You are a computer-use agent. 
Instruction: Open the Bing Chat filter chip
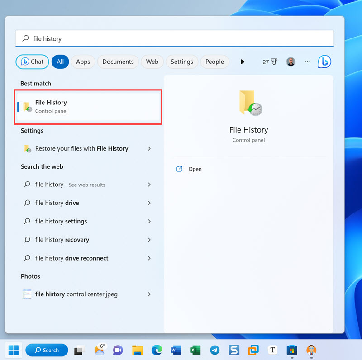32,62
